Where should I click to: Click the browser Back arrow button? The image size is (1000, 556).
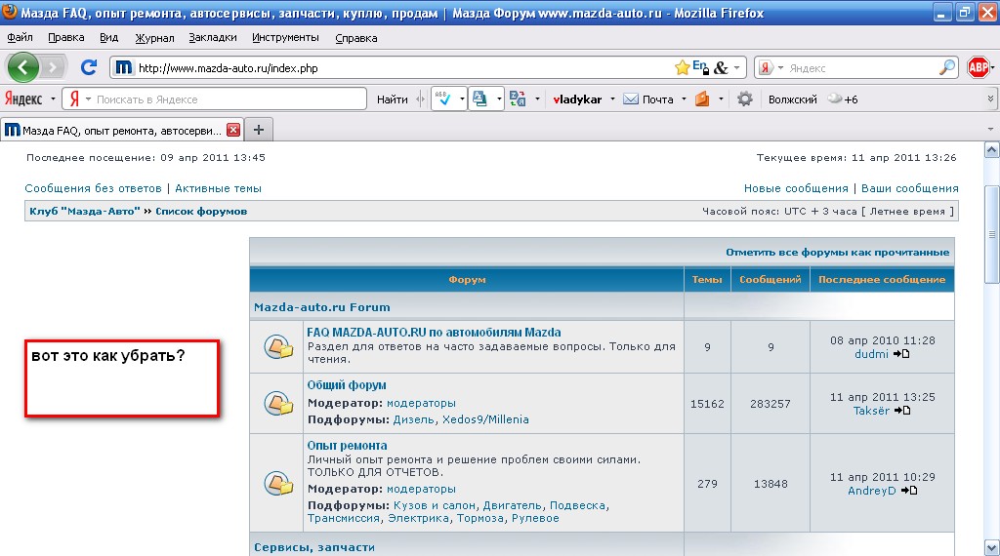pyautogui.click(x=23, y=67)
